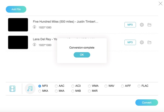Select WAV audio format
The height and width of the screenshot is (112, 164).
click(x=106, y=86)
